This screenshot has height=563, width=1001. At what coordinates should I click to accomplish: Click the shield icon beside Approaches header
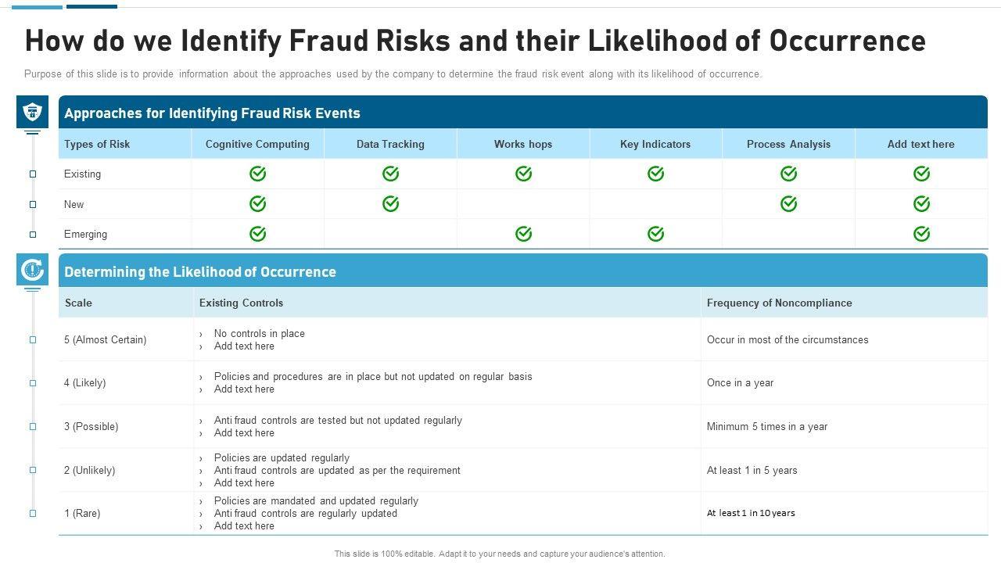coord(32,112)
